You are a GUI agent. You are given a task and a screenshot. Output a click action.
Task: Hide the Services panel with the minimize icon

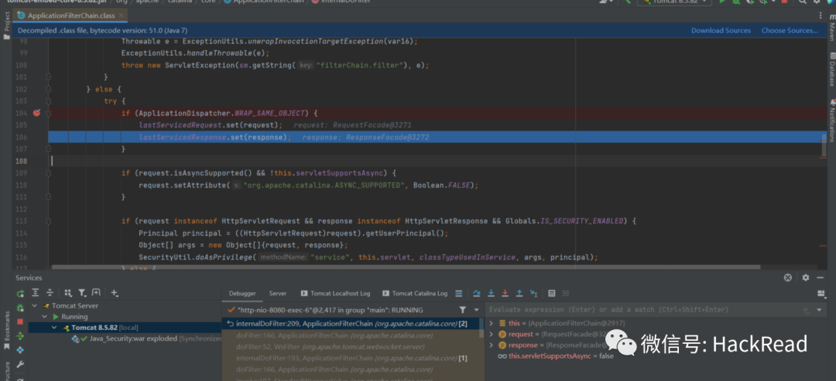[821, 277]
